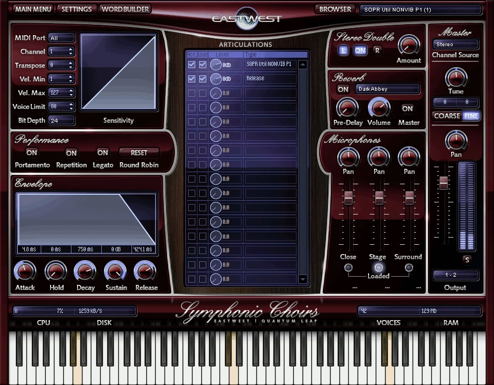Click the S solo button under meter
The height and width of the screenshot is (385, 494).
point(467,259)
